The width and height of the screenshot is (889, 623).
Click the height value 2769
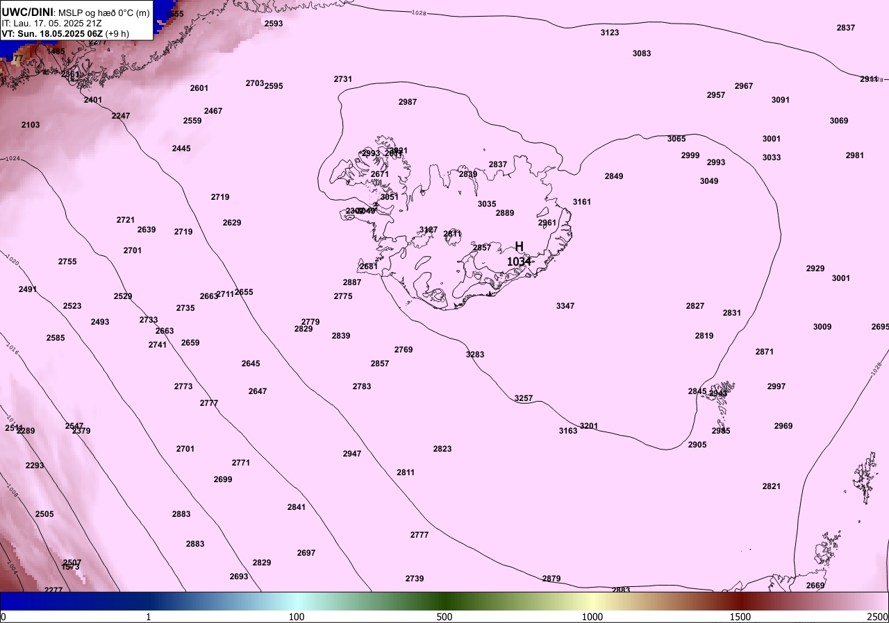tap(404, 350)
